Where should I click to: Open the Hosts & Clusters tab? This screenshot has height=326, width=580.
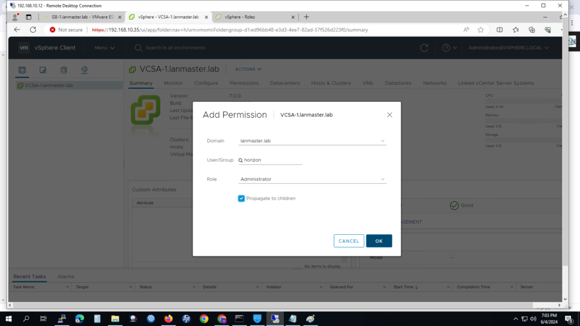pyautogui.click(x=331, y=83)
